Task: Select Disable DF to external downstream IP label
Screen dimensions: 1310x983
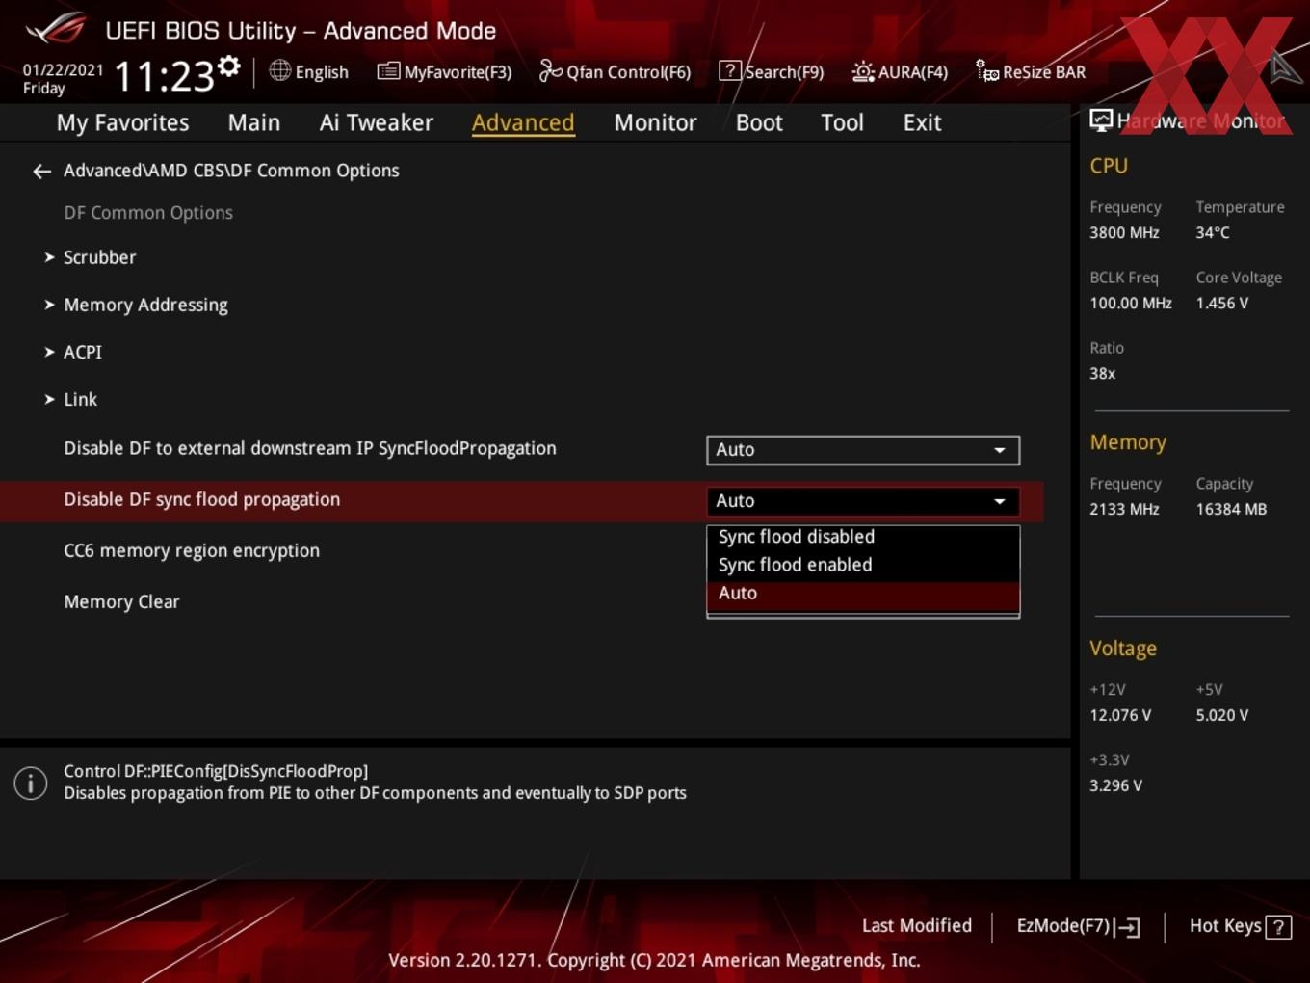Action: [309, 448]
